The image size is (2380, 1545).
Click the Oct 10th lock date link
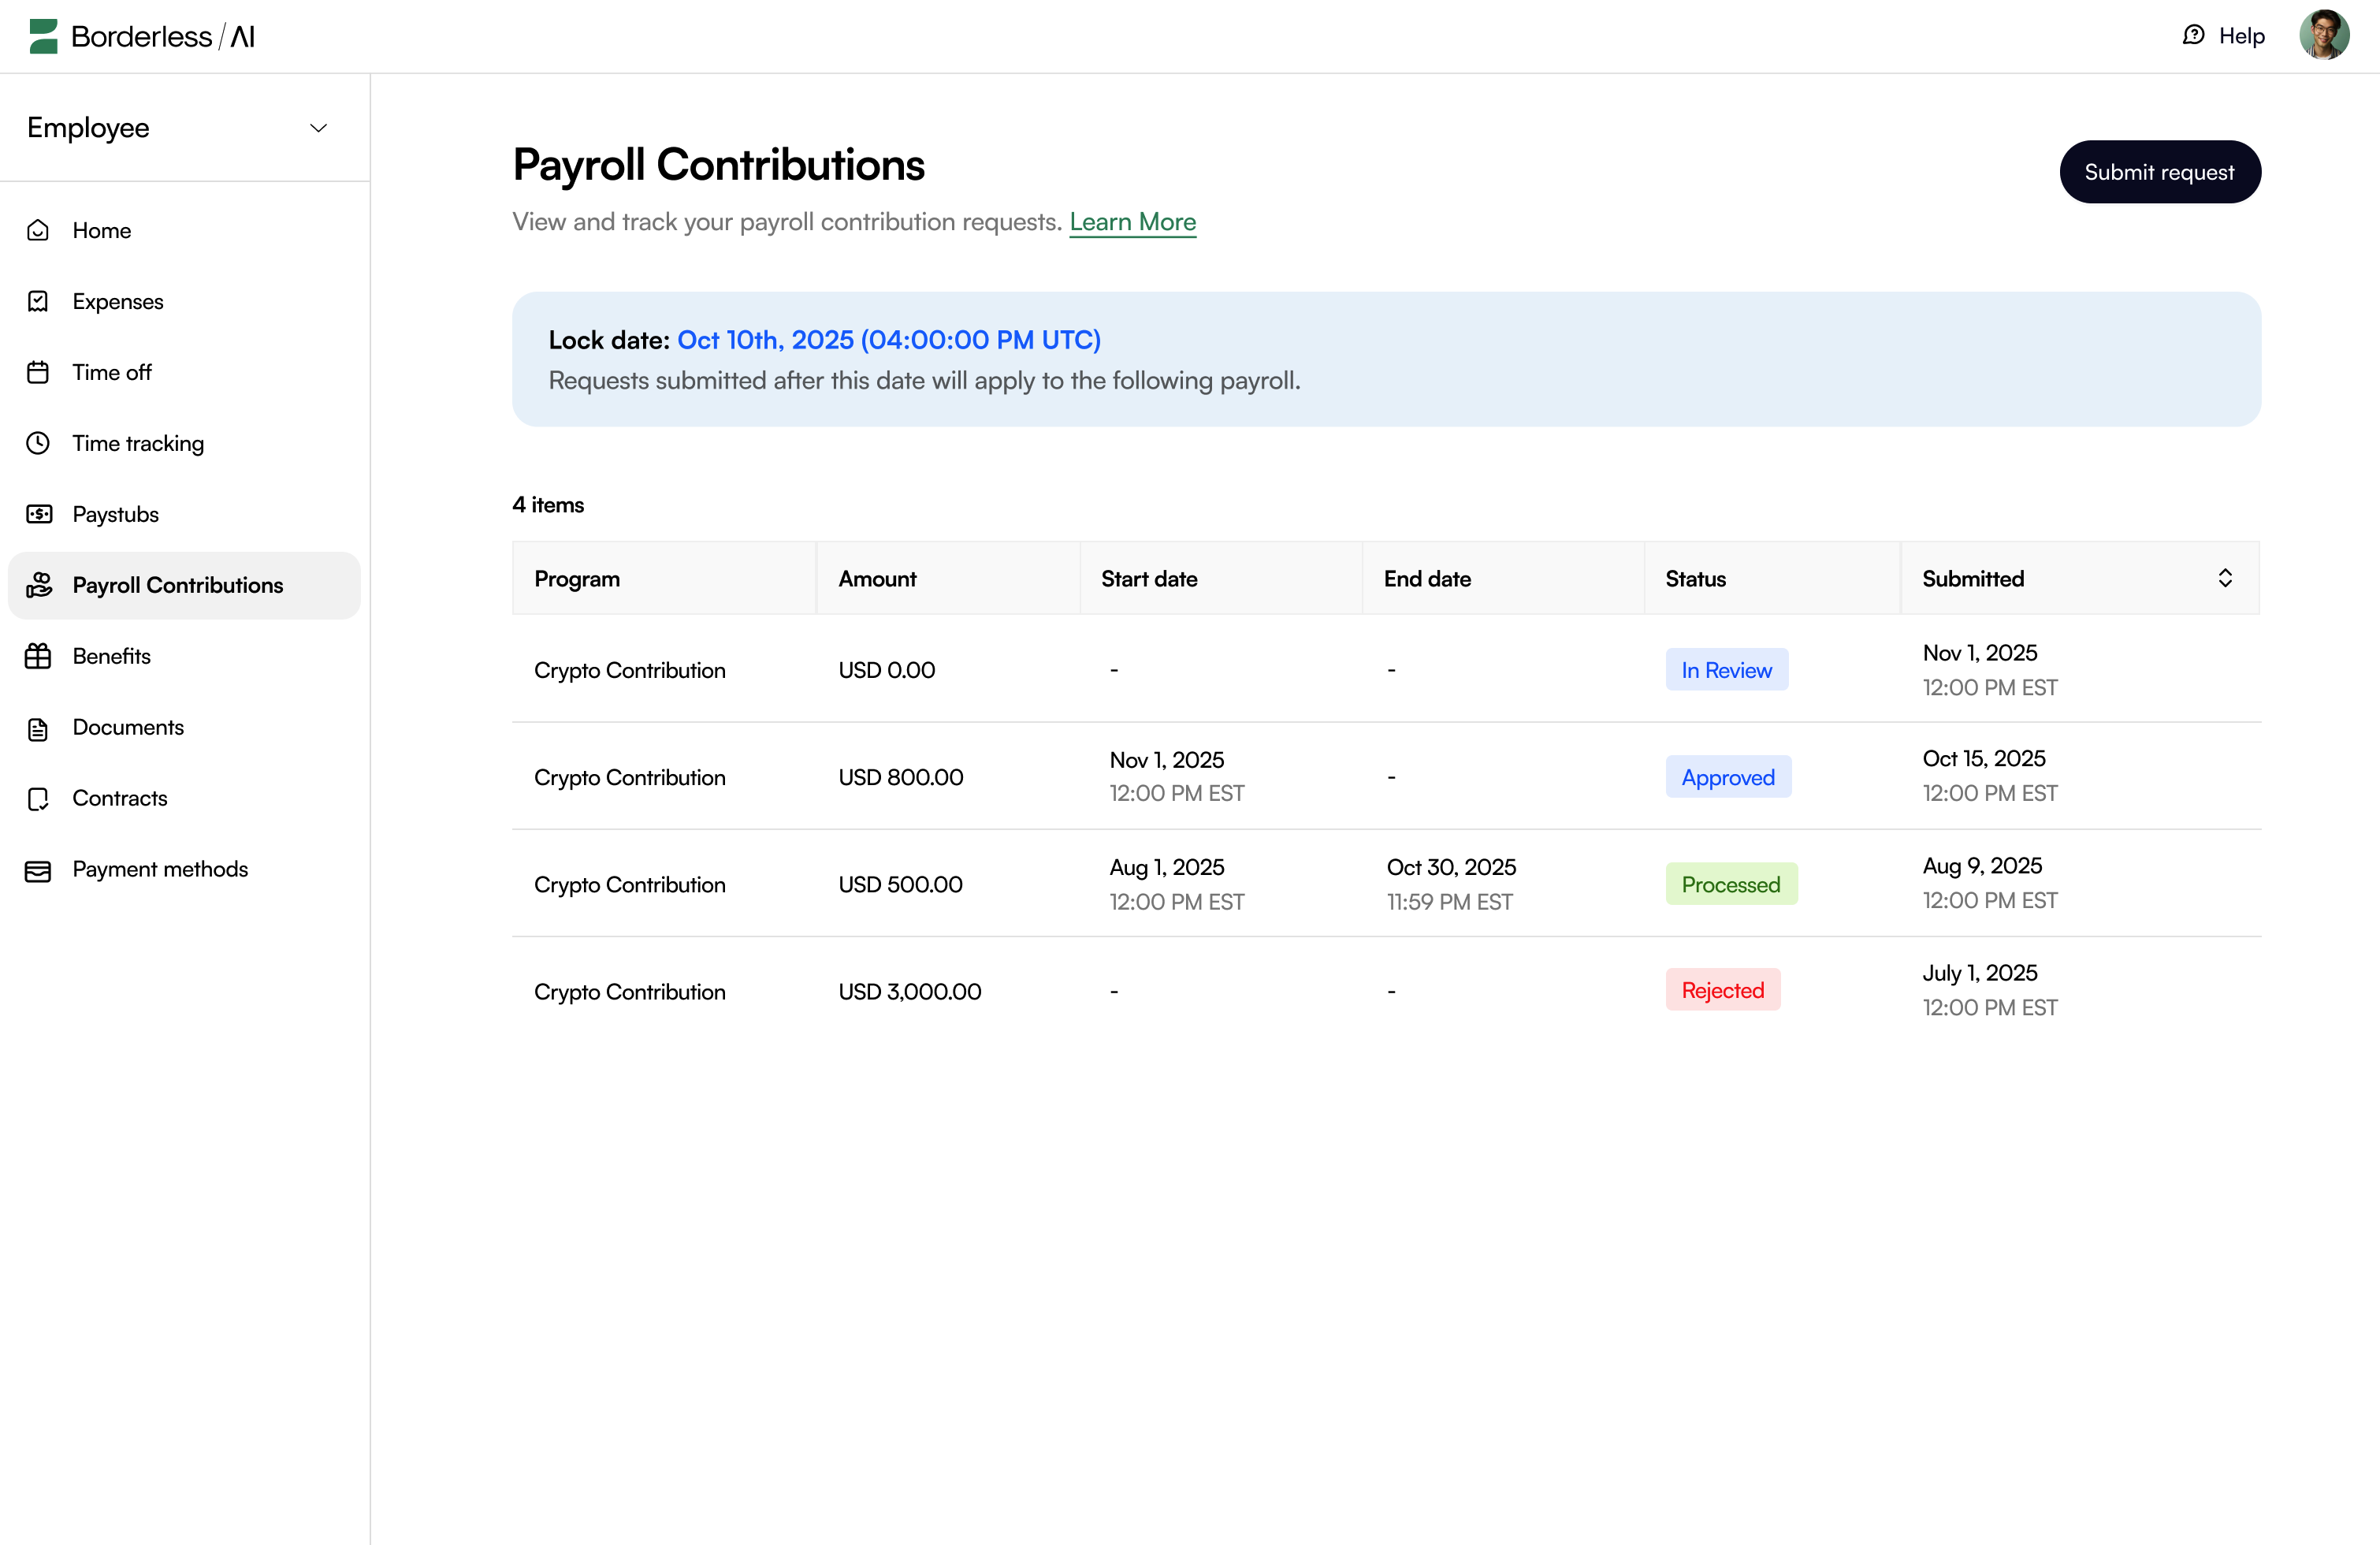(888, 340)
